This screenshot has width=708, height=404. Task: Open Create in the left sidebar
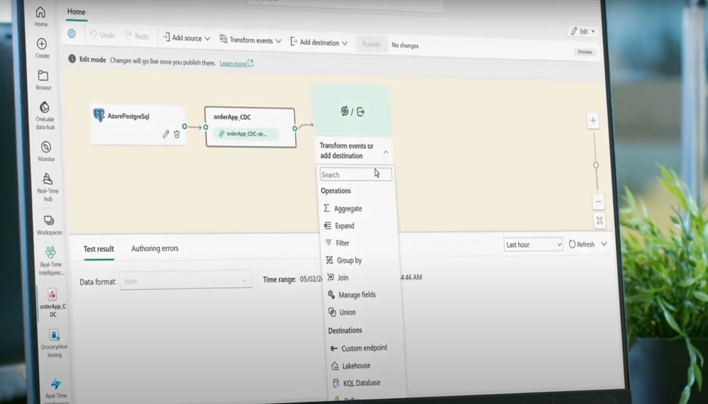[42, 48]
